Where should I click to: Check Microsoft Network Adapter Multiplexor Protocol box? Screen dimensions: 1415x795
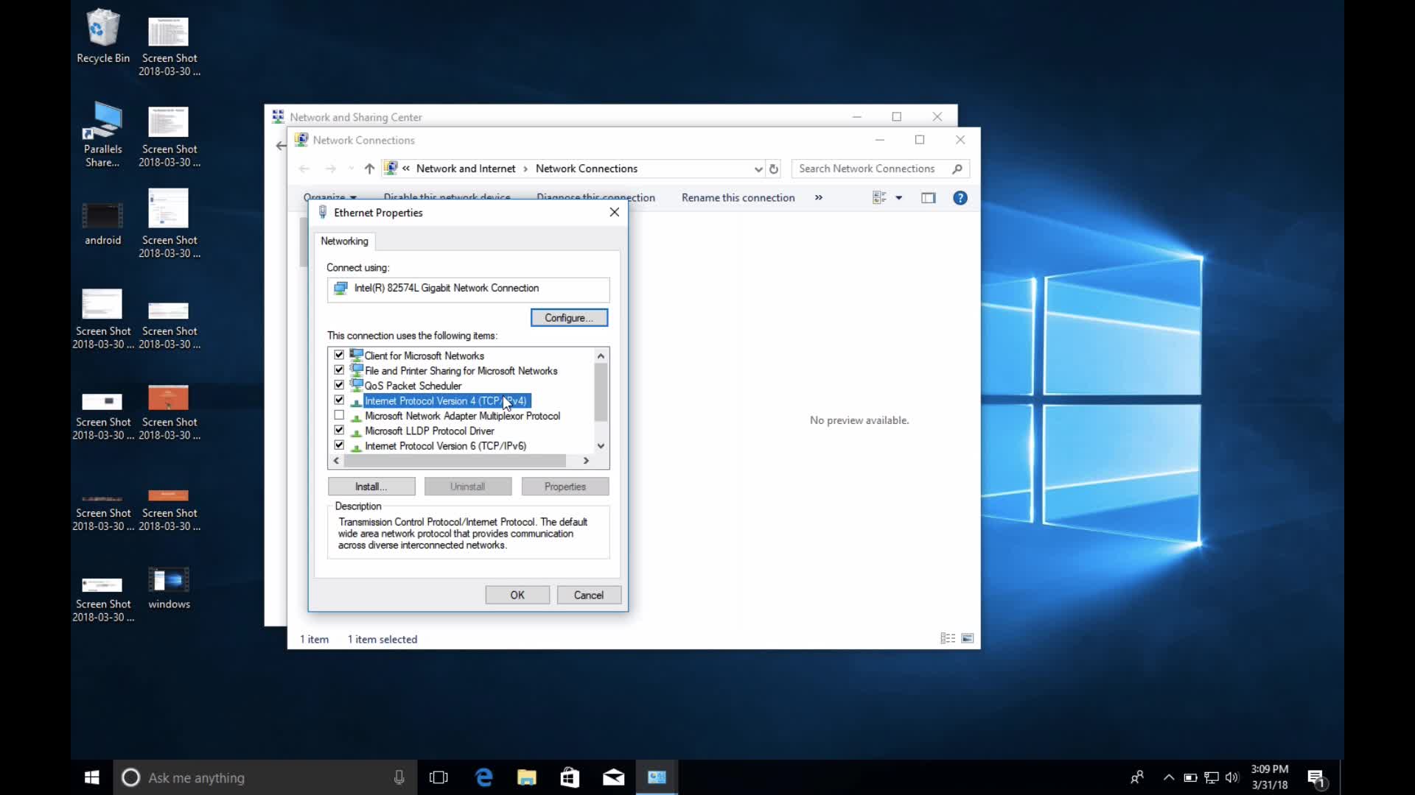pyautogui.click(x=339, y=415)
